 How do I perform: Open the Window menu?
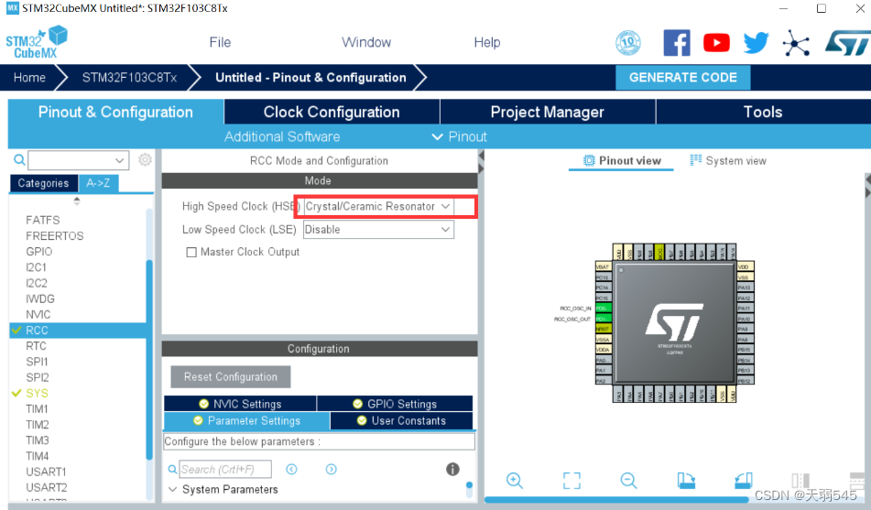click(366, 42)
